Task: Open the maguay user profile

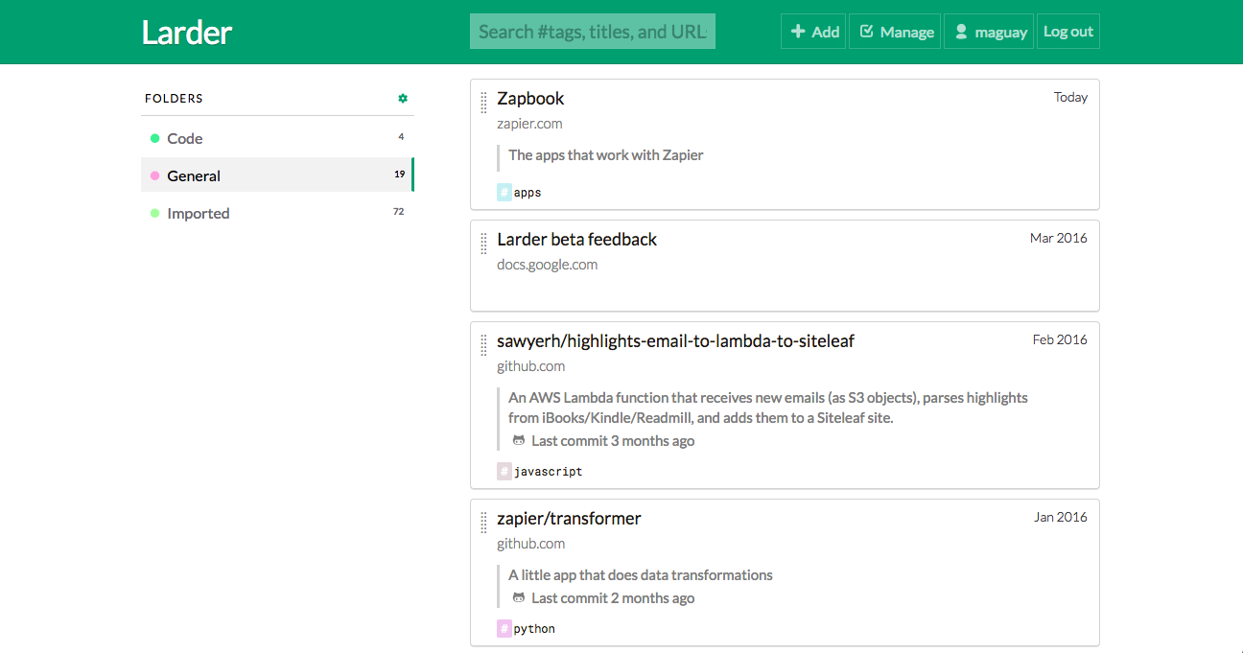Action: [x=990, y=32]
